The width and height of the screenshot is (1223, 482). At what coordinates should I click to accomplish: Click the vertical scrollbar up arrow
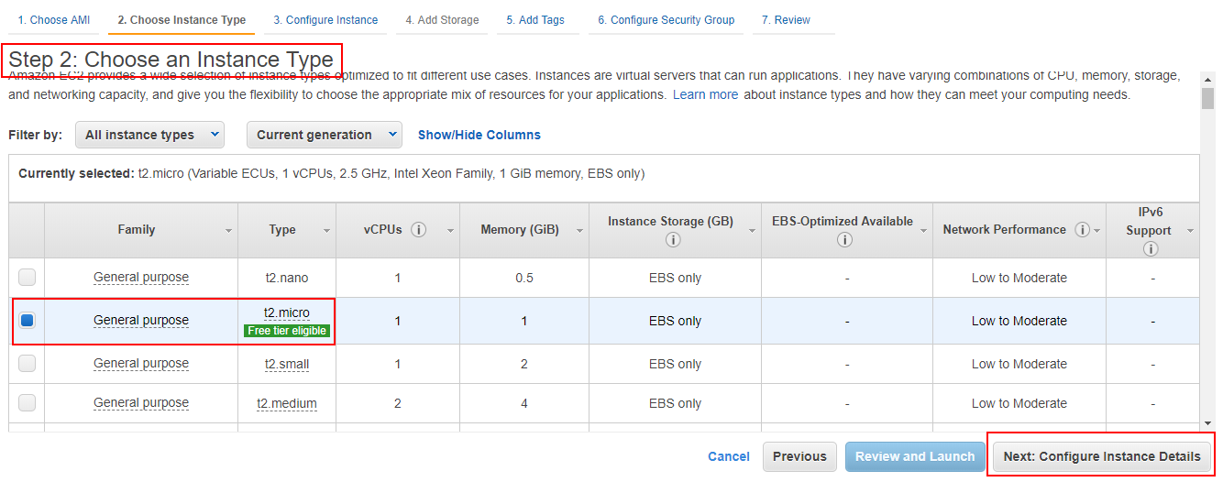click(1207, 79)
